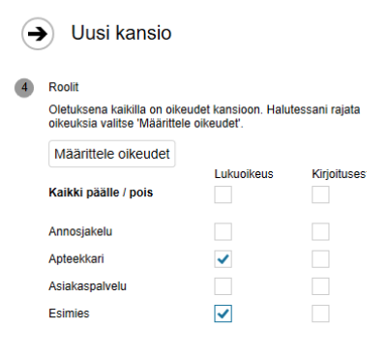The image size is (388, 358).
Task: Toggle Kaikki päälle / pois Lukuoikeus checkbox
Action: click(x=223, y=194)
